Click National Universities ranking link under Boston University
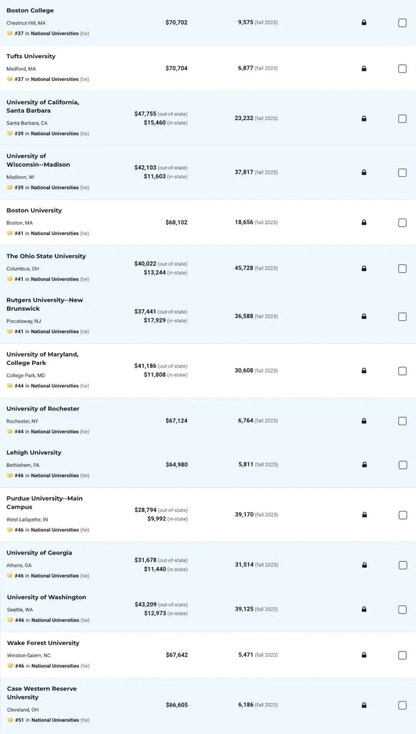Image resolution: width=416 pixels, height=734 pixels. click(x=55, y=233)
